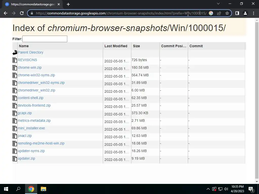This screenshot has height=194, width=259.
Task: Download content-shell.zip
Action: coord(31,98)
